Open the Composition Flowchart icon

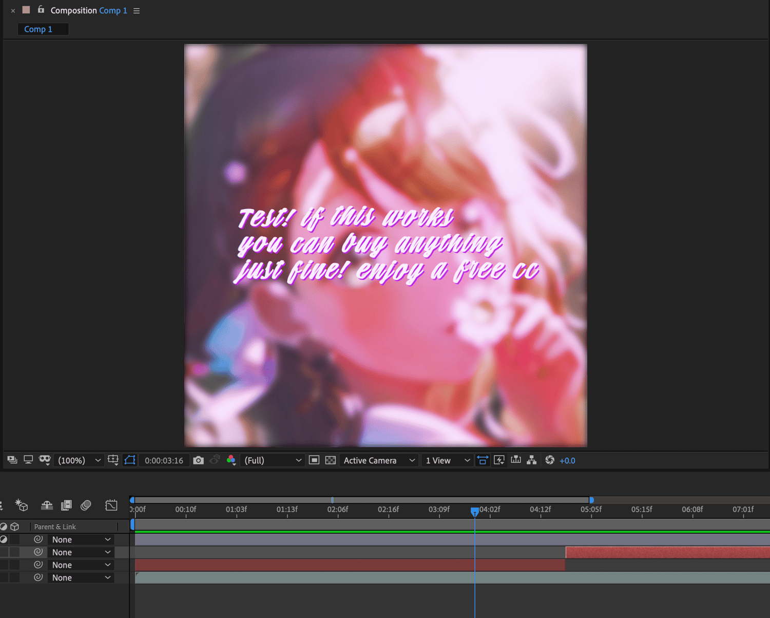[532, 460]
